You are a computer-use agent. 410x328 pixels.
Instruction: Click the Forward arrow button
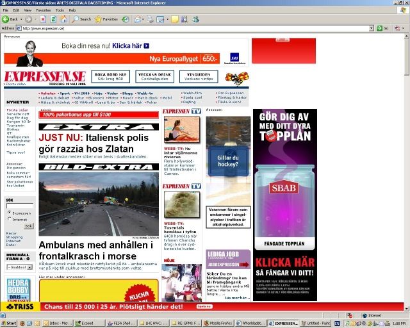28,19
